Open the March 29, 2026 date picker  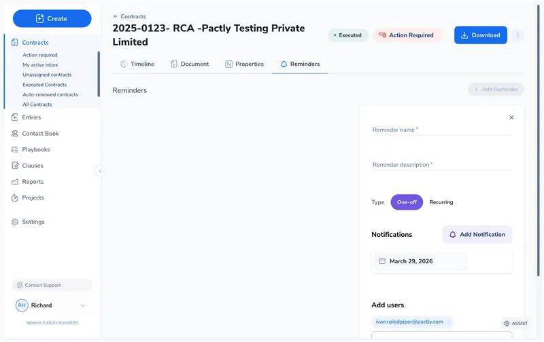click(x=420, y=261)
